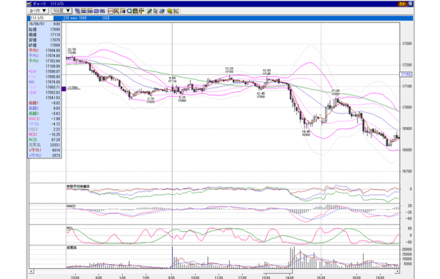
Task: Click the bottom scrollbar right arrow
Action: tap(398, 271)
